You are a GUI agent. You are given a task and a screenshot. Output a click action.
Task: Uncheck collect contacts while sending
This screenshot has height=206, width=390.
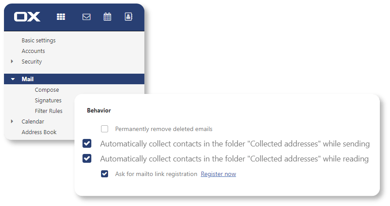point(87,143)
